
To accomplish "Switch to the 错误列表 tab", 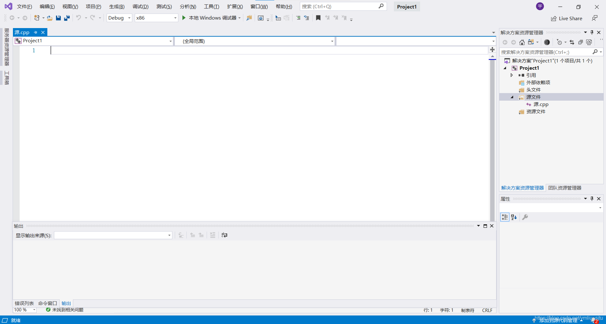I will click(x=24, y=303).
